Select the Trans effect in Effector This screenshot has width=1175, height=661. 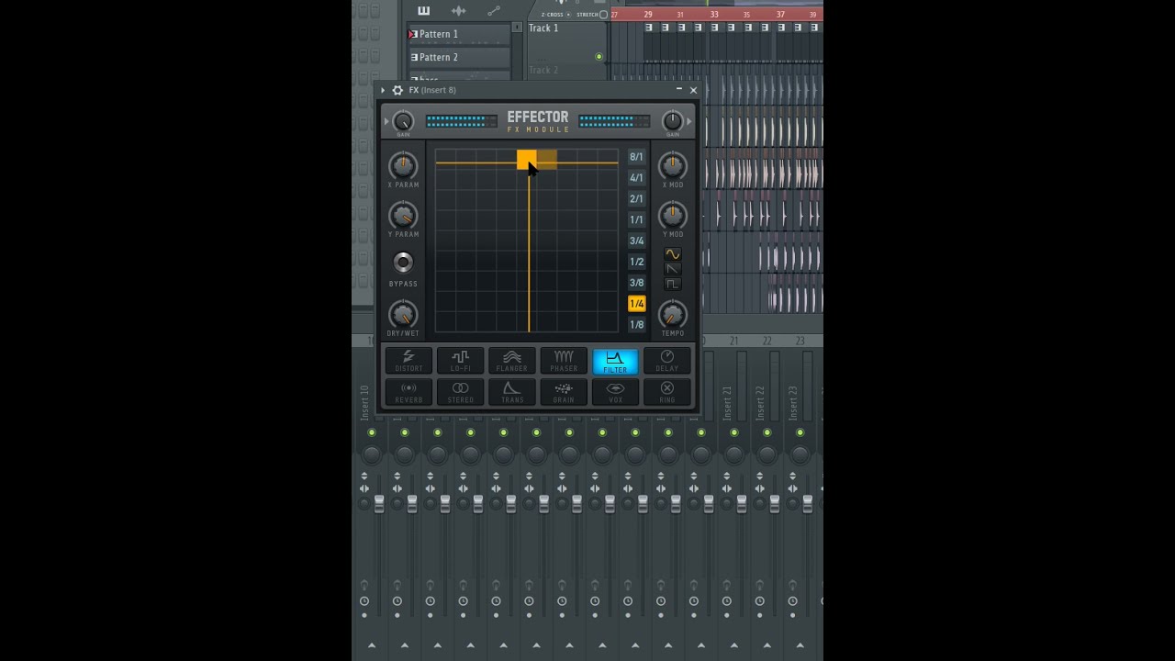pos(512,392)
